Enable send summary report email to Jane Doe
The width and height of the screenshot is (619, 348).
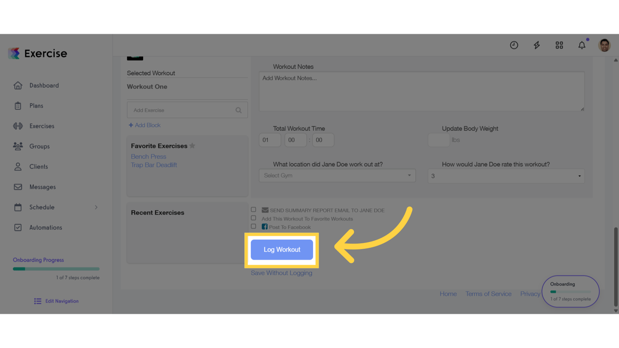pos(253,209)
